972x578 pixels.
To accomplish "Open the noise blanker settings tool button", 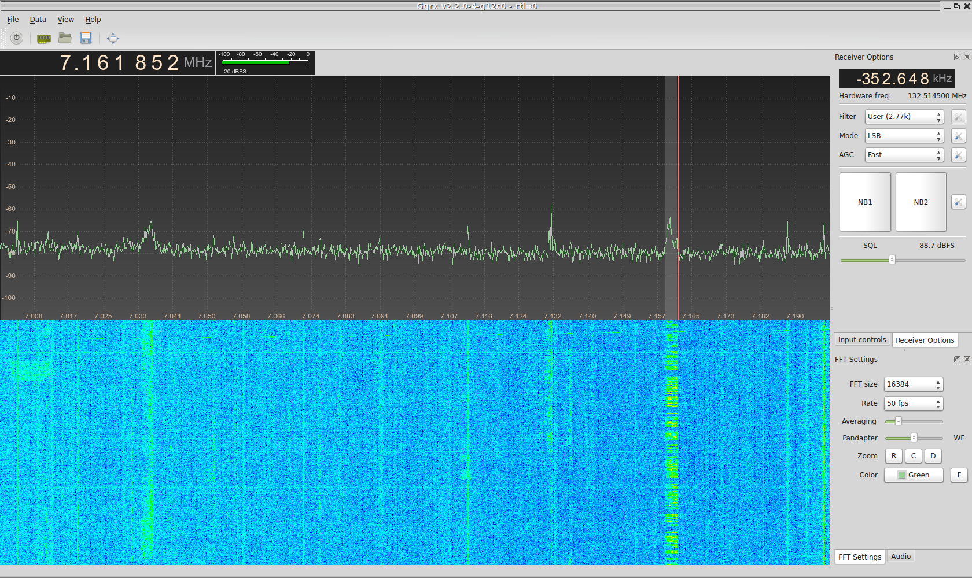I will (x=958, y=202).
